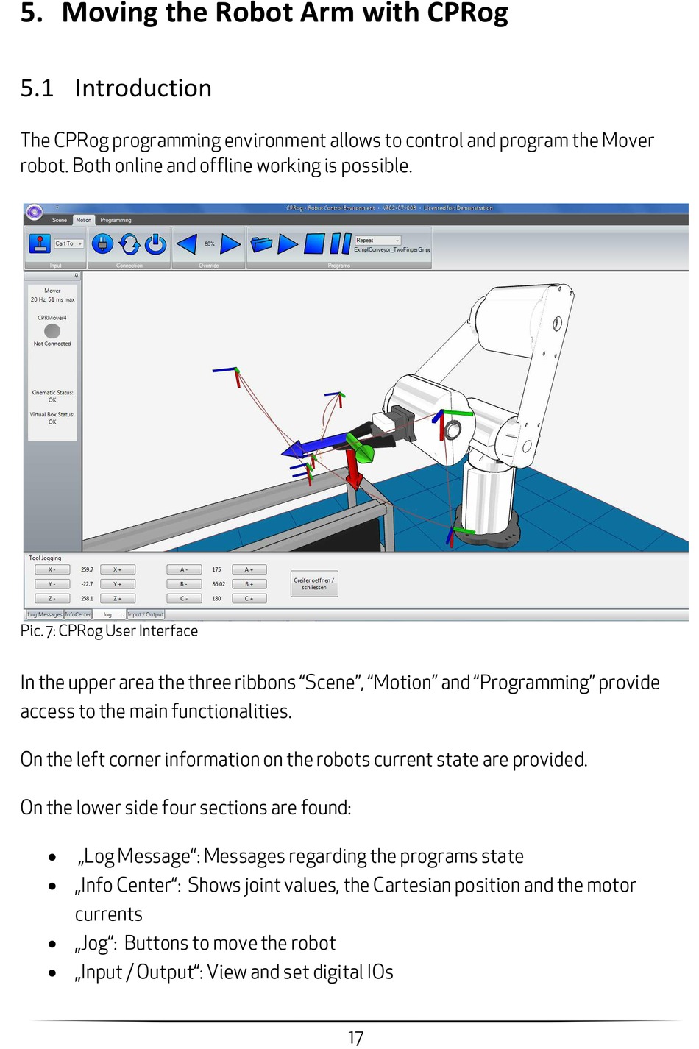Image resolution: width=699 pixels, height=1049 pixels.
Task: Click the X + jog button
Action: pos(118,570)
